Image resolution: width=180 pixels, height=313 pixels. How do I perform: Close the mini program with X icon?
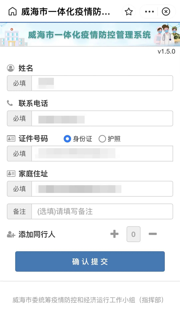(x=166, y=12)
